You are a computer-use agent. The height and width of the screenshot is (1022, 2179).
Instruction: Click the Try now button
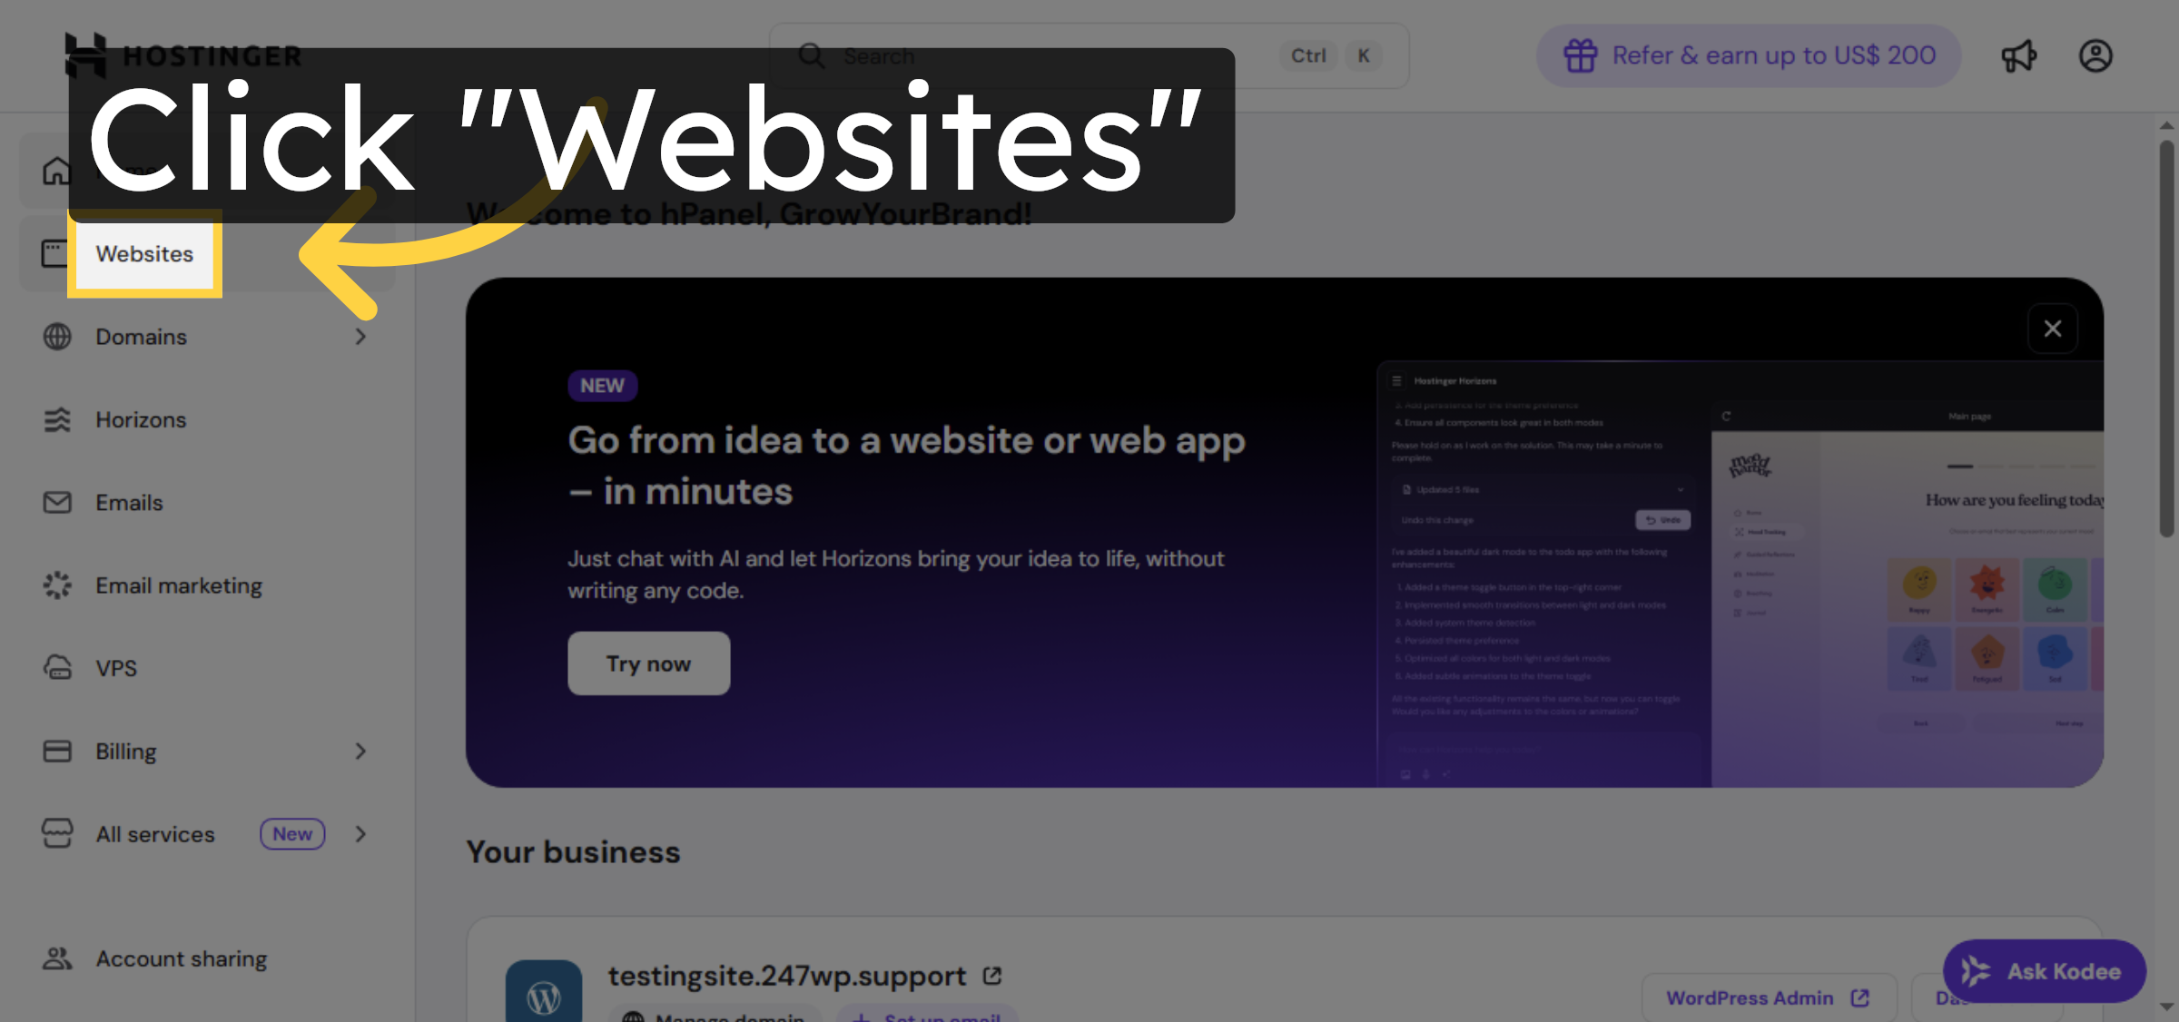click(x=648, y=663)
